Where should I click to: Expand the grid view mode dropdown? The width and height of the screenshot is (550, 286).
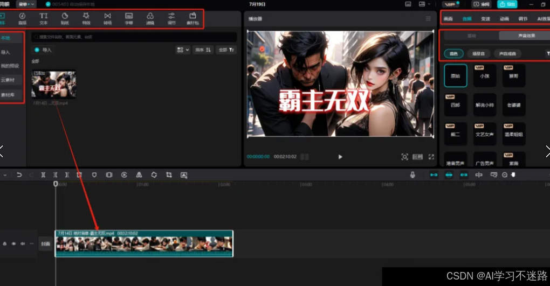coord(183,50)
